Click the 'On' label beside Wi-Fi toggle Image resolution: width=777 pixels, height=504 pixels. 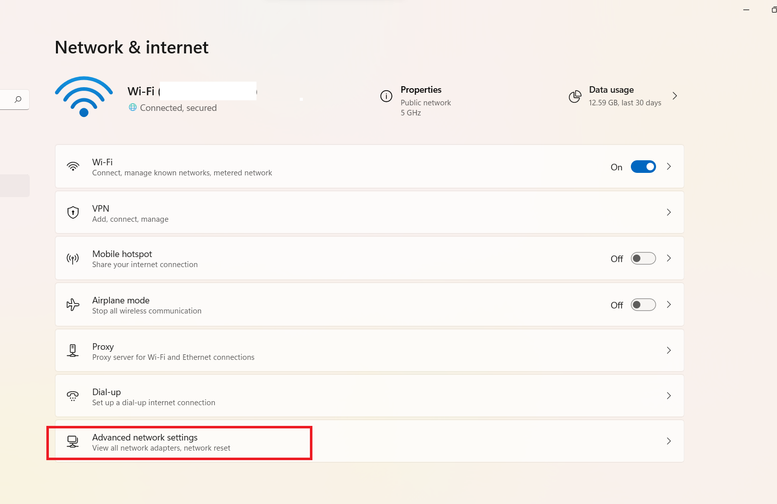tap(616, 167)
